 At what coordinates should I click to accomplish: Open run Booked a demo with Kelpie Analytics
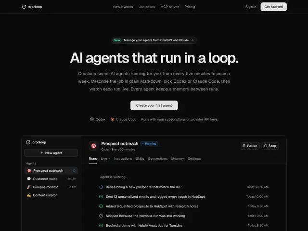184,226
